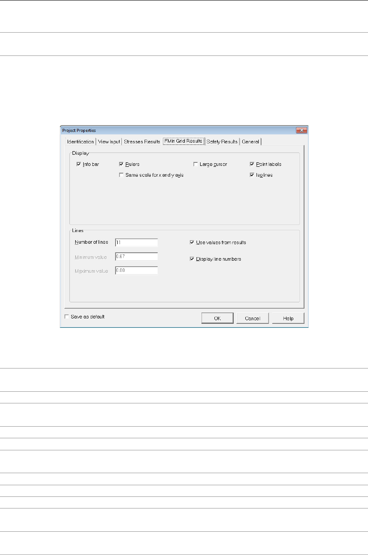
Task: Switch to the Identification tab
Action: (81, 142)
